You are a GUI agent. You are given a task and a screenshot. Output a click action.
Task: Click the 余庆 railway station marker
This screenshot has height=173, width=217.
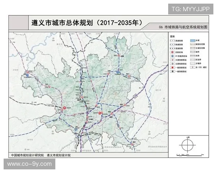click(x=132, y=144)
